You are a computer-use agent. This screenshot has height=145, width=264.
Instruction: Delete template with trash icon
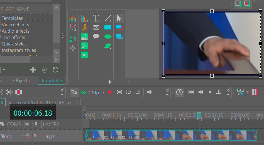pos(44,70)
